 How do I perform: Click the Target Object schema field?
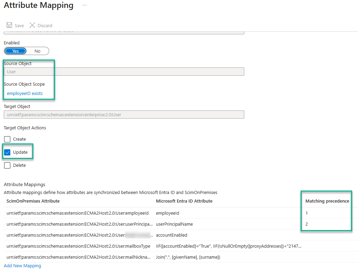[x=124, y=115]
